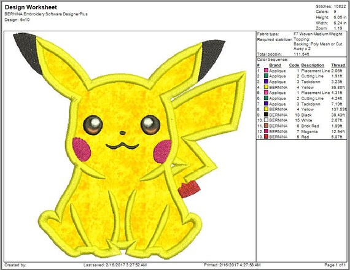
Task: Click the Cutting Line entry with 1.91ft thread
Action: (313, 76)
